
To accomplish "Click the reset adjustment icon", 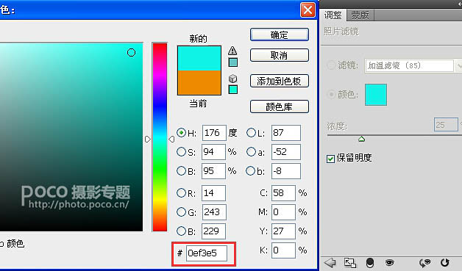I will [444, 262].
